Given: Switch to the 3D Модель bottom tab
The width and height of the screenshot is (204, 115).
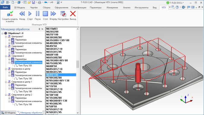Looking at the screenshot, I should [8, 113].
